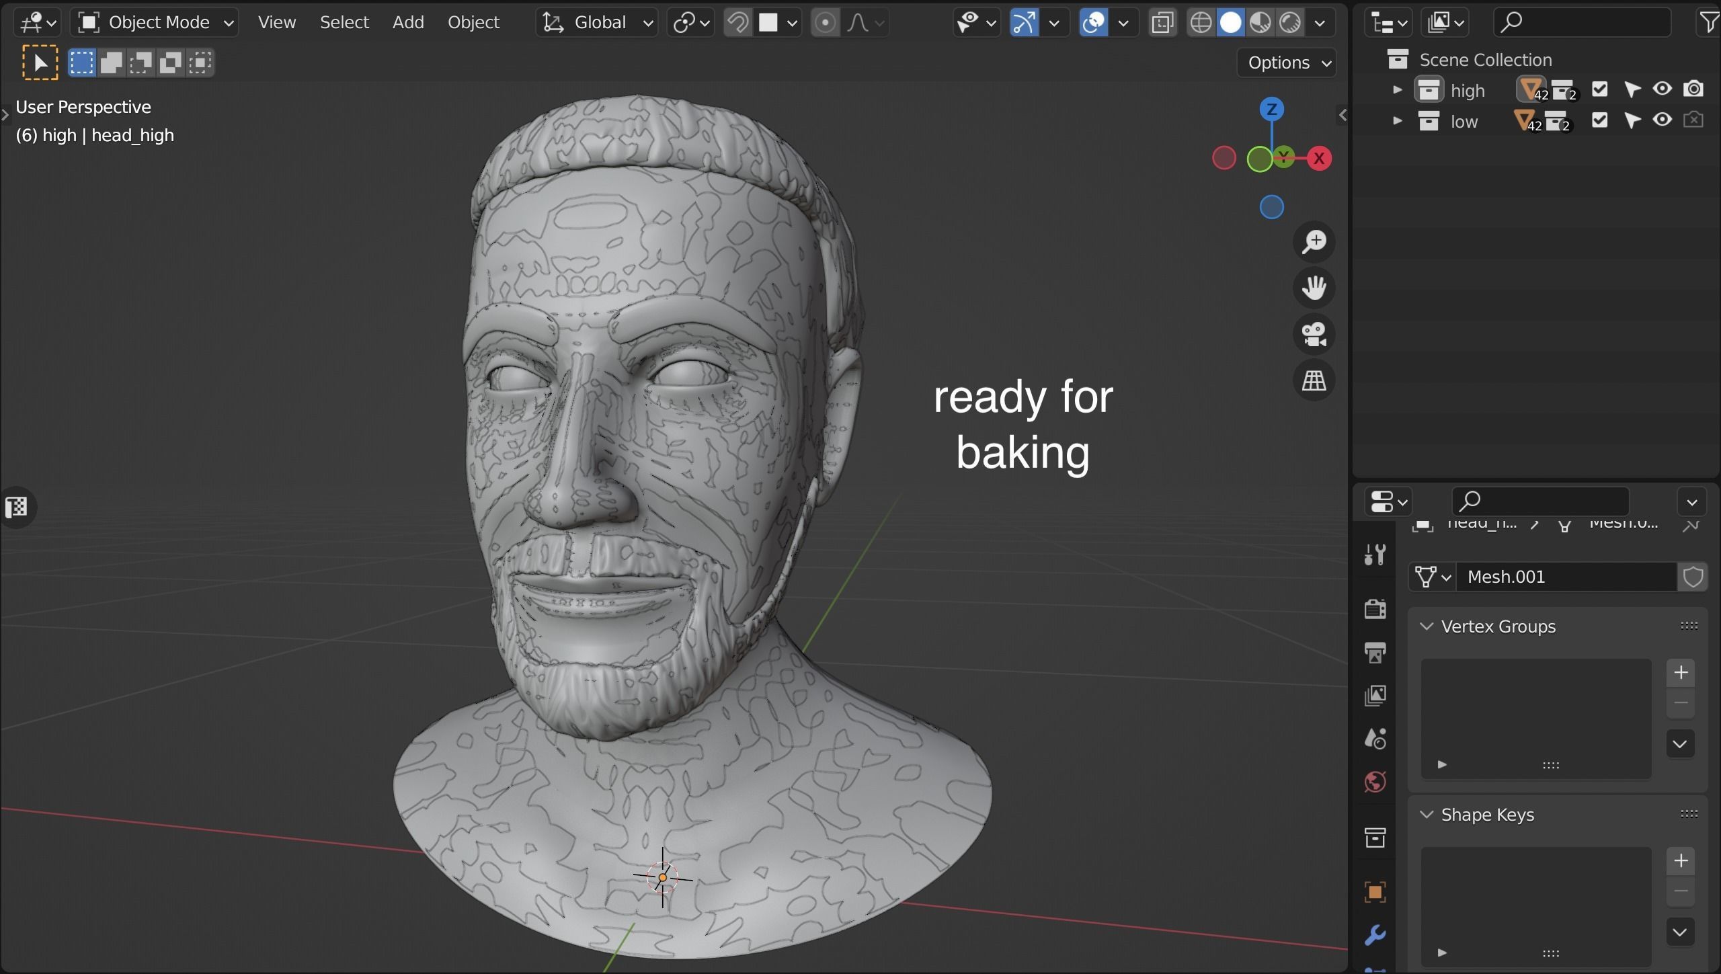Choose Set new selection mode icon
This screenshot has height=974, width=1721.
pyautogui.click(x=82, y=63)
